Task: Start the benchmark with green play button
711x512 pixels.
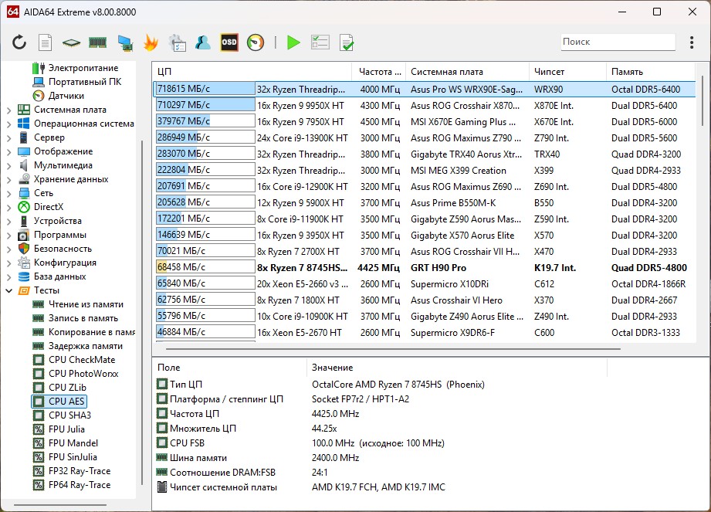Action: (x=293, y=42)
